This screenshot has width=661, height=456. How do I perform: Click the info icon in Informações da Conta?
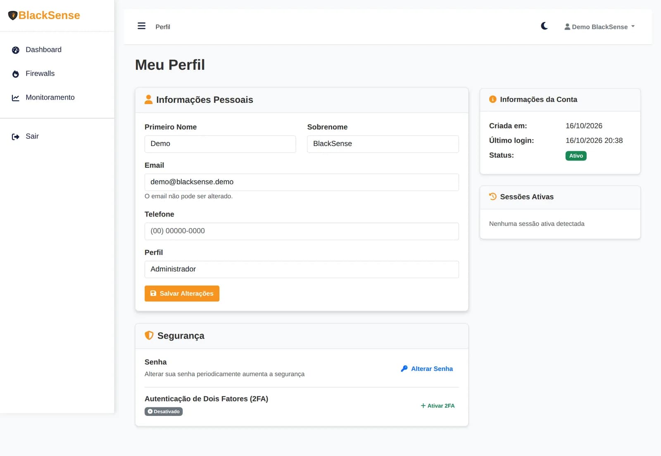[x=493, y=99]
